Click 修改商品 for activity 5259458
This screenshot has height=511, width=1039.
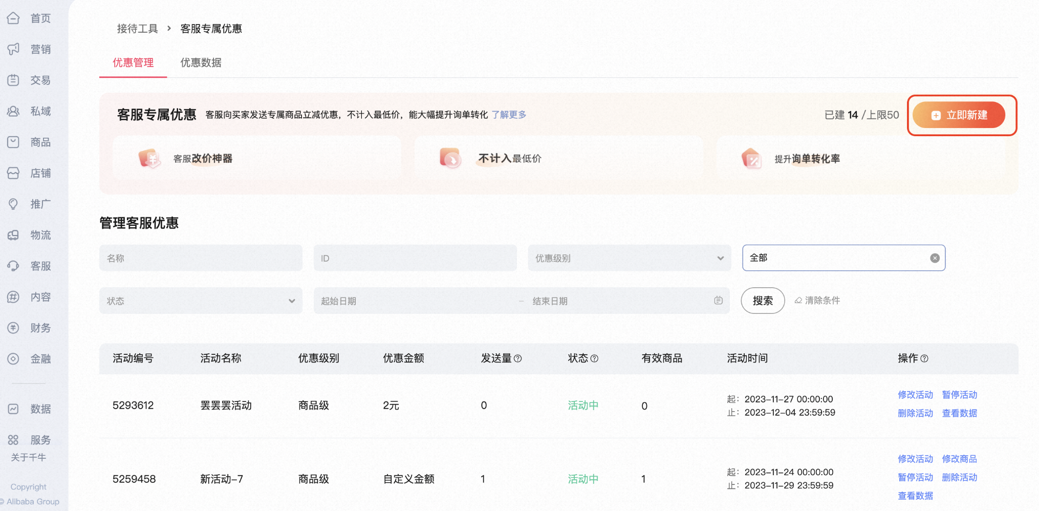pyautogui.click(x=960, y=459)
